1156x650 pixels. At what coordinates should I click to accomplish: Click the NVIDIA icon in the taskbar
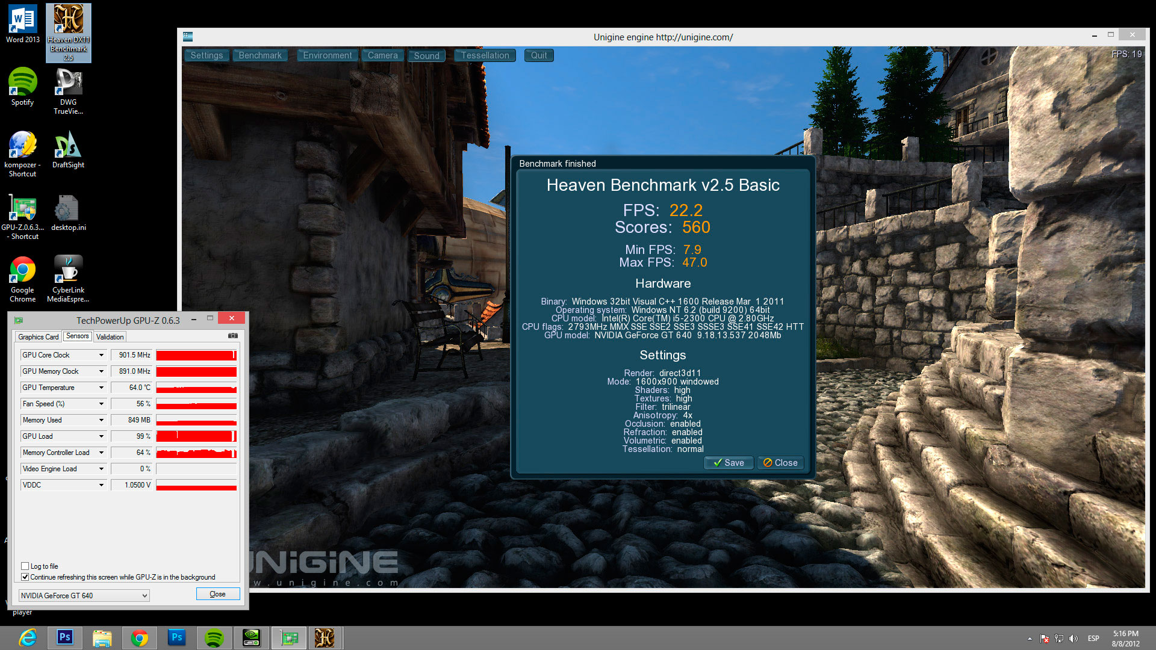tap(251, 638)
